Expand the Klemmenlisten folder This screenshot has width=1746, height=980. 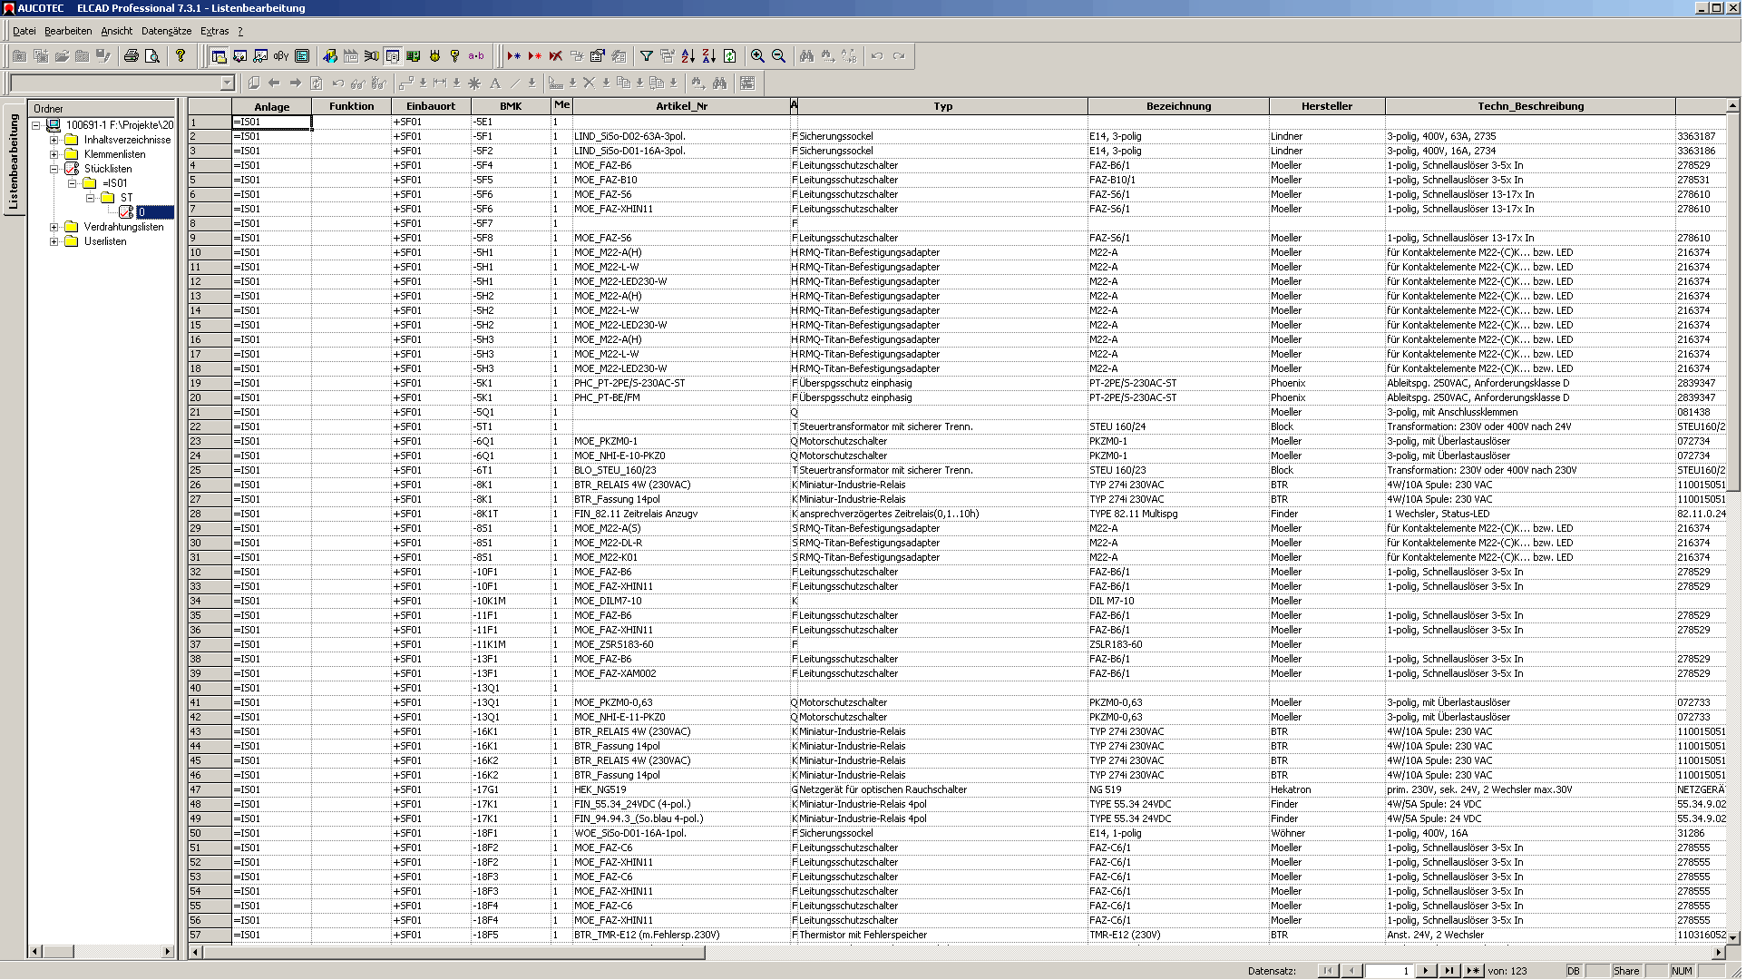54,154
